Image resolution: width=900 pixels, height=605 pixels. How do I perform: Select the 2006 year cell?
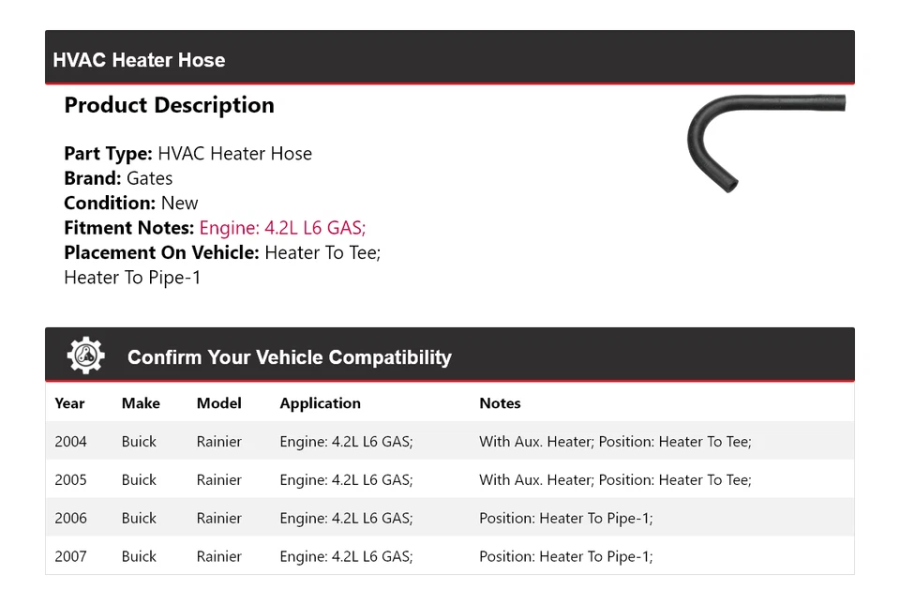[x=70, y=518]
